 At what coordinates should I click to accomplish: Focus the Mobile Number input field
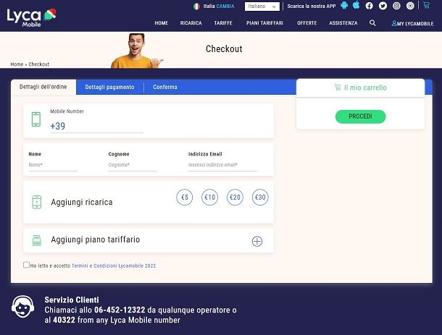click(x=96, y=126)
